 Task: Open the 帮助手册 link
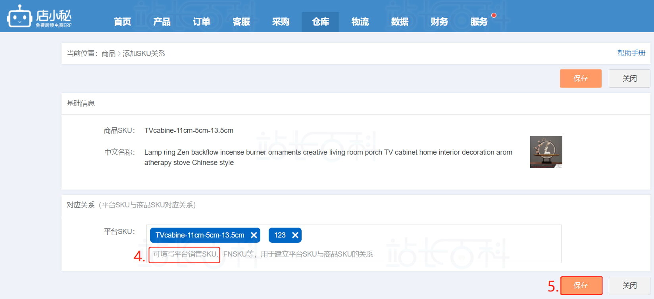[631, 53]
